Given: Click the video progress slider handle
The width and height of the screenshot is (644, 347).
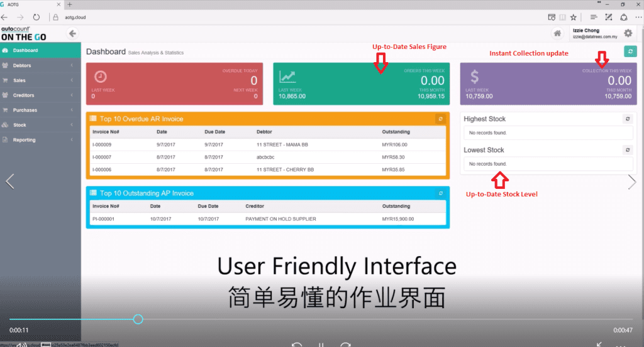Looking at the screenshot, I should (x=138, y=319).
